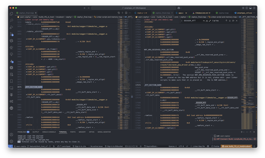The image size is (265, 158).
Task: Open the Problems panel tab
Action: (23, 132)
